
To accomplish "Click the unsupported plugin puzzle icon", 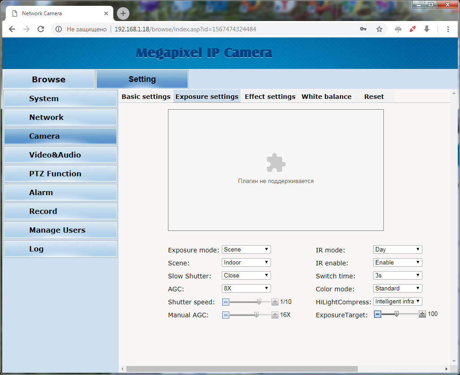I will 276,163.
